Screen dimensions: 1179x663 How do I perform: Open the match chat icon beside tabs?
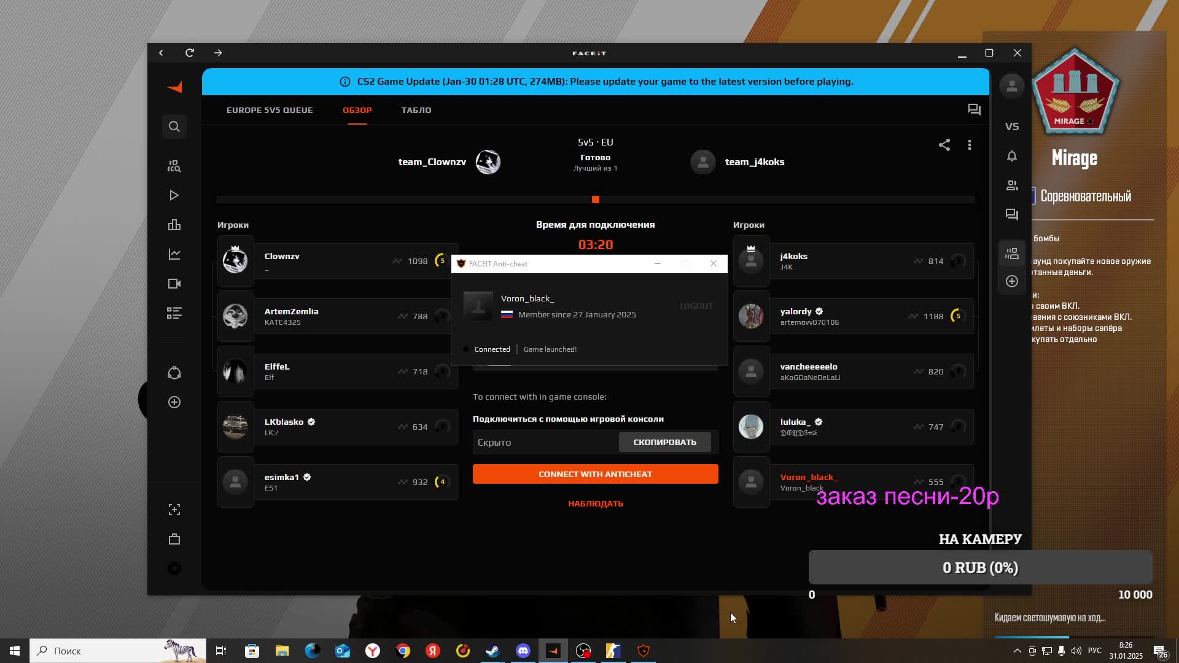pos(975,110)
